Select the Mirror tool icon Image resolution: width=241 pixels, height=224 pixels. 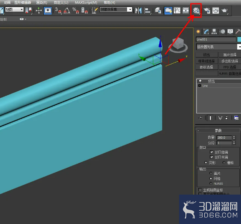click(139, 10)
